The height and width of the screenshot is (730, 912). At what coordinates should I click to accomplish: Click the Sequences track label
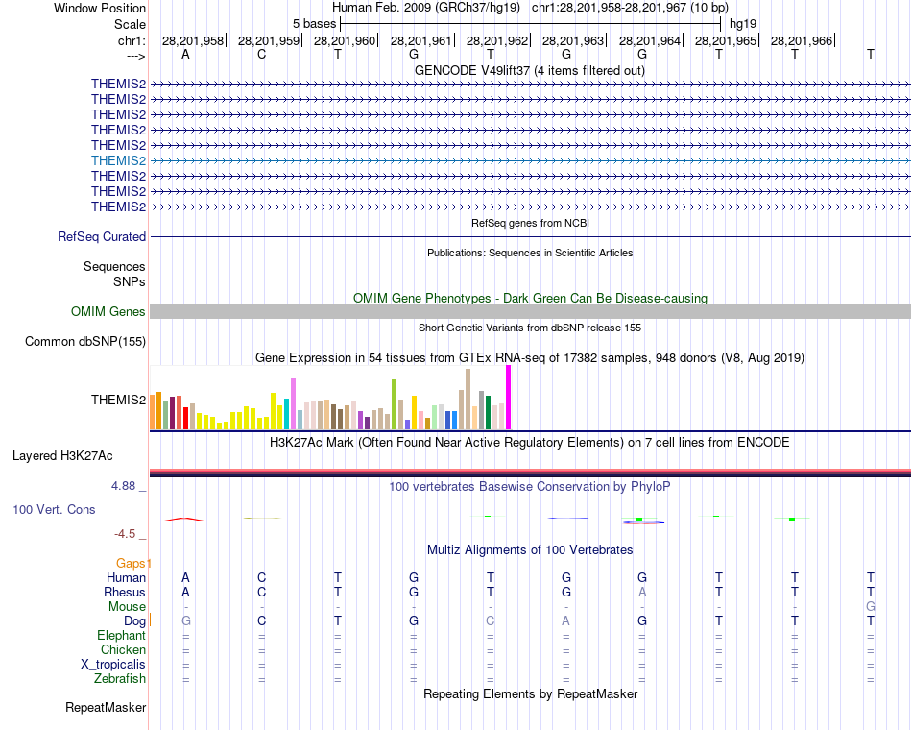click(114, 267)
